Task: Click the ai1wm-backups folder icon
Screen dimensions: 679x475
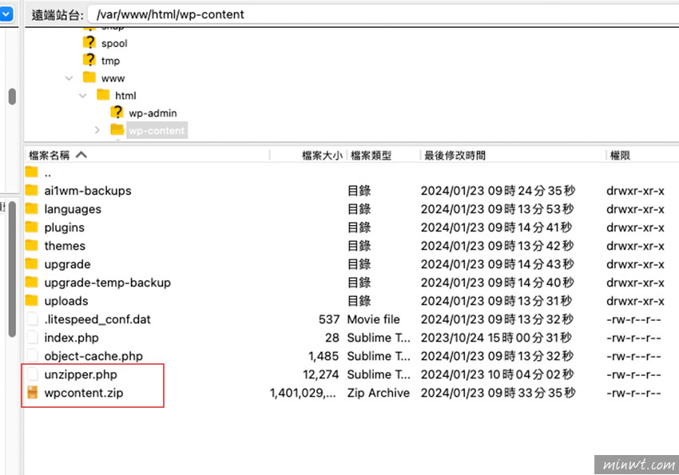Action: pyautogui.click(x=32, y=191)
